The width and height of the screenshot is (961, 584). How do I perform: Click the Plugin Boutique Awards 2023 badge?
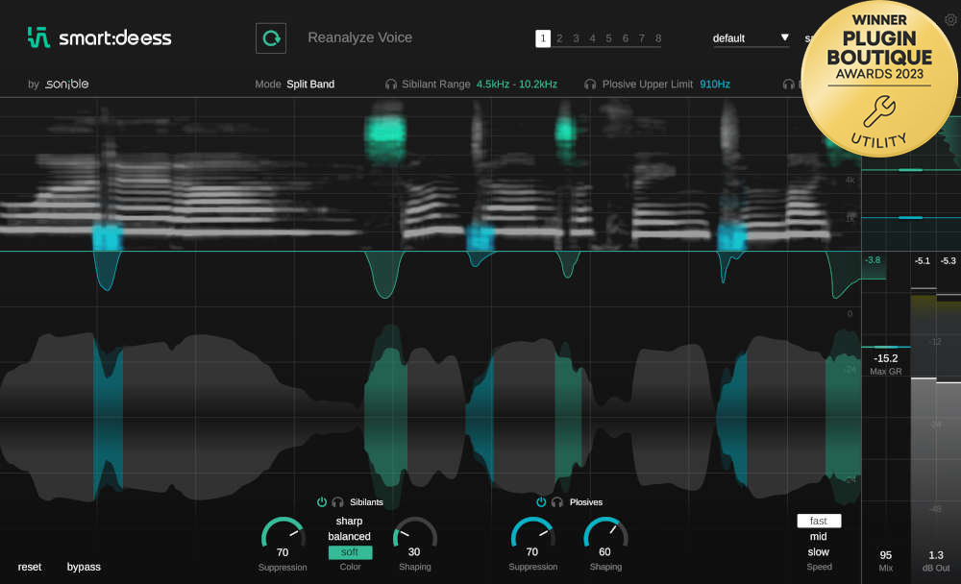tap(880, 77)
